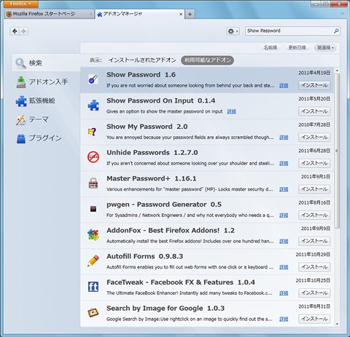Open 詳細 details link for Show Password 1.6

[x=284, y=85]
